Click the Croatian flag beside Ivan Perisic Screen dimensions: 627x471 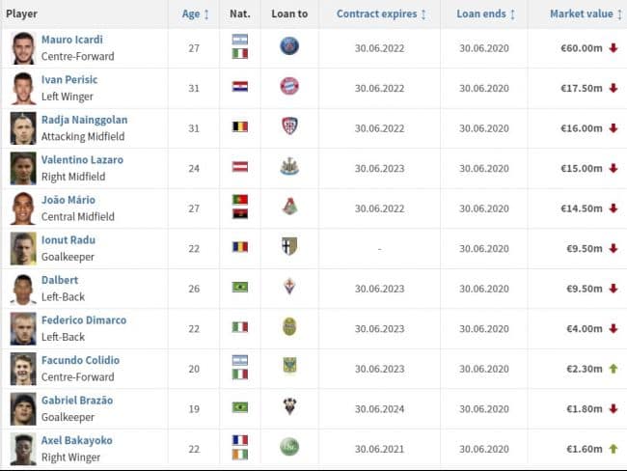240,87
